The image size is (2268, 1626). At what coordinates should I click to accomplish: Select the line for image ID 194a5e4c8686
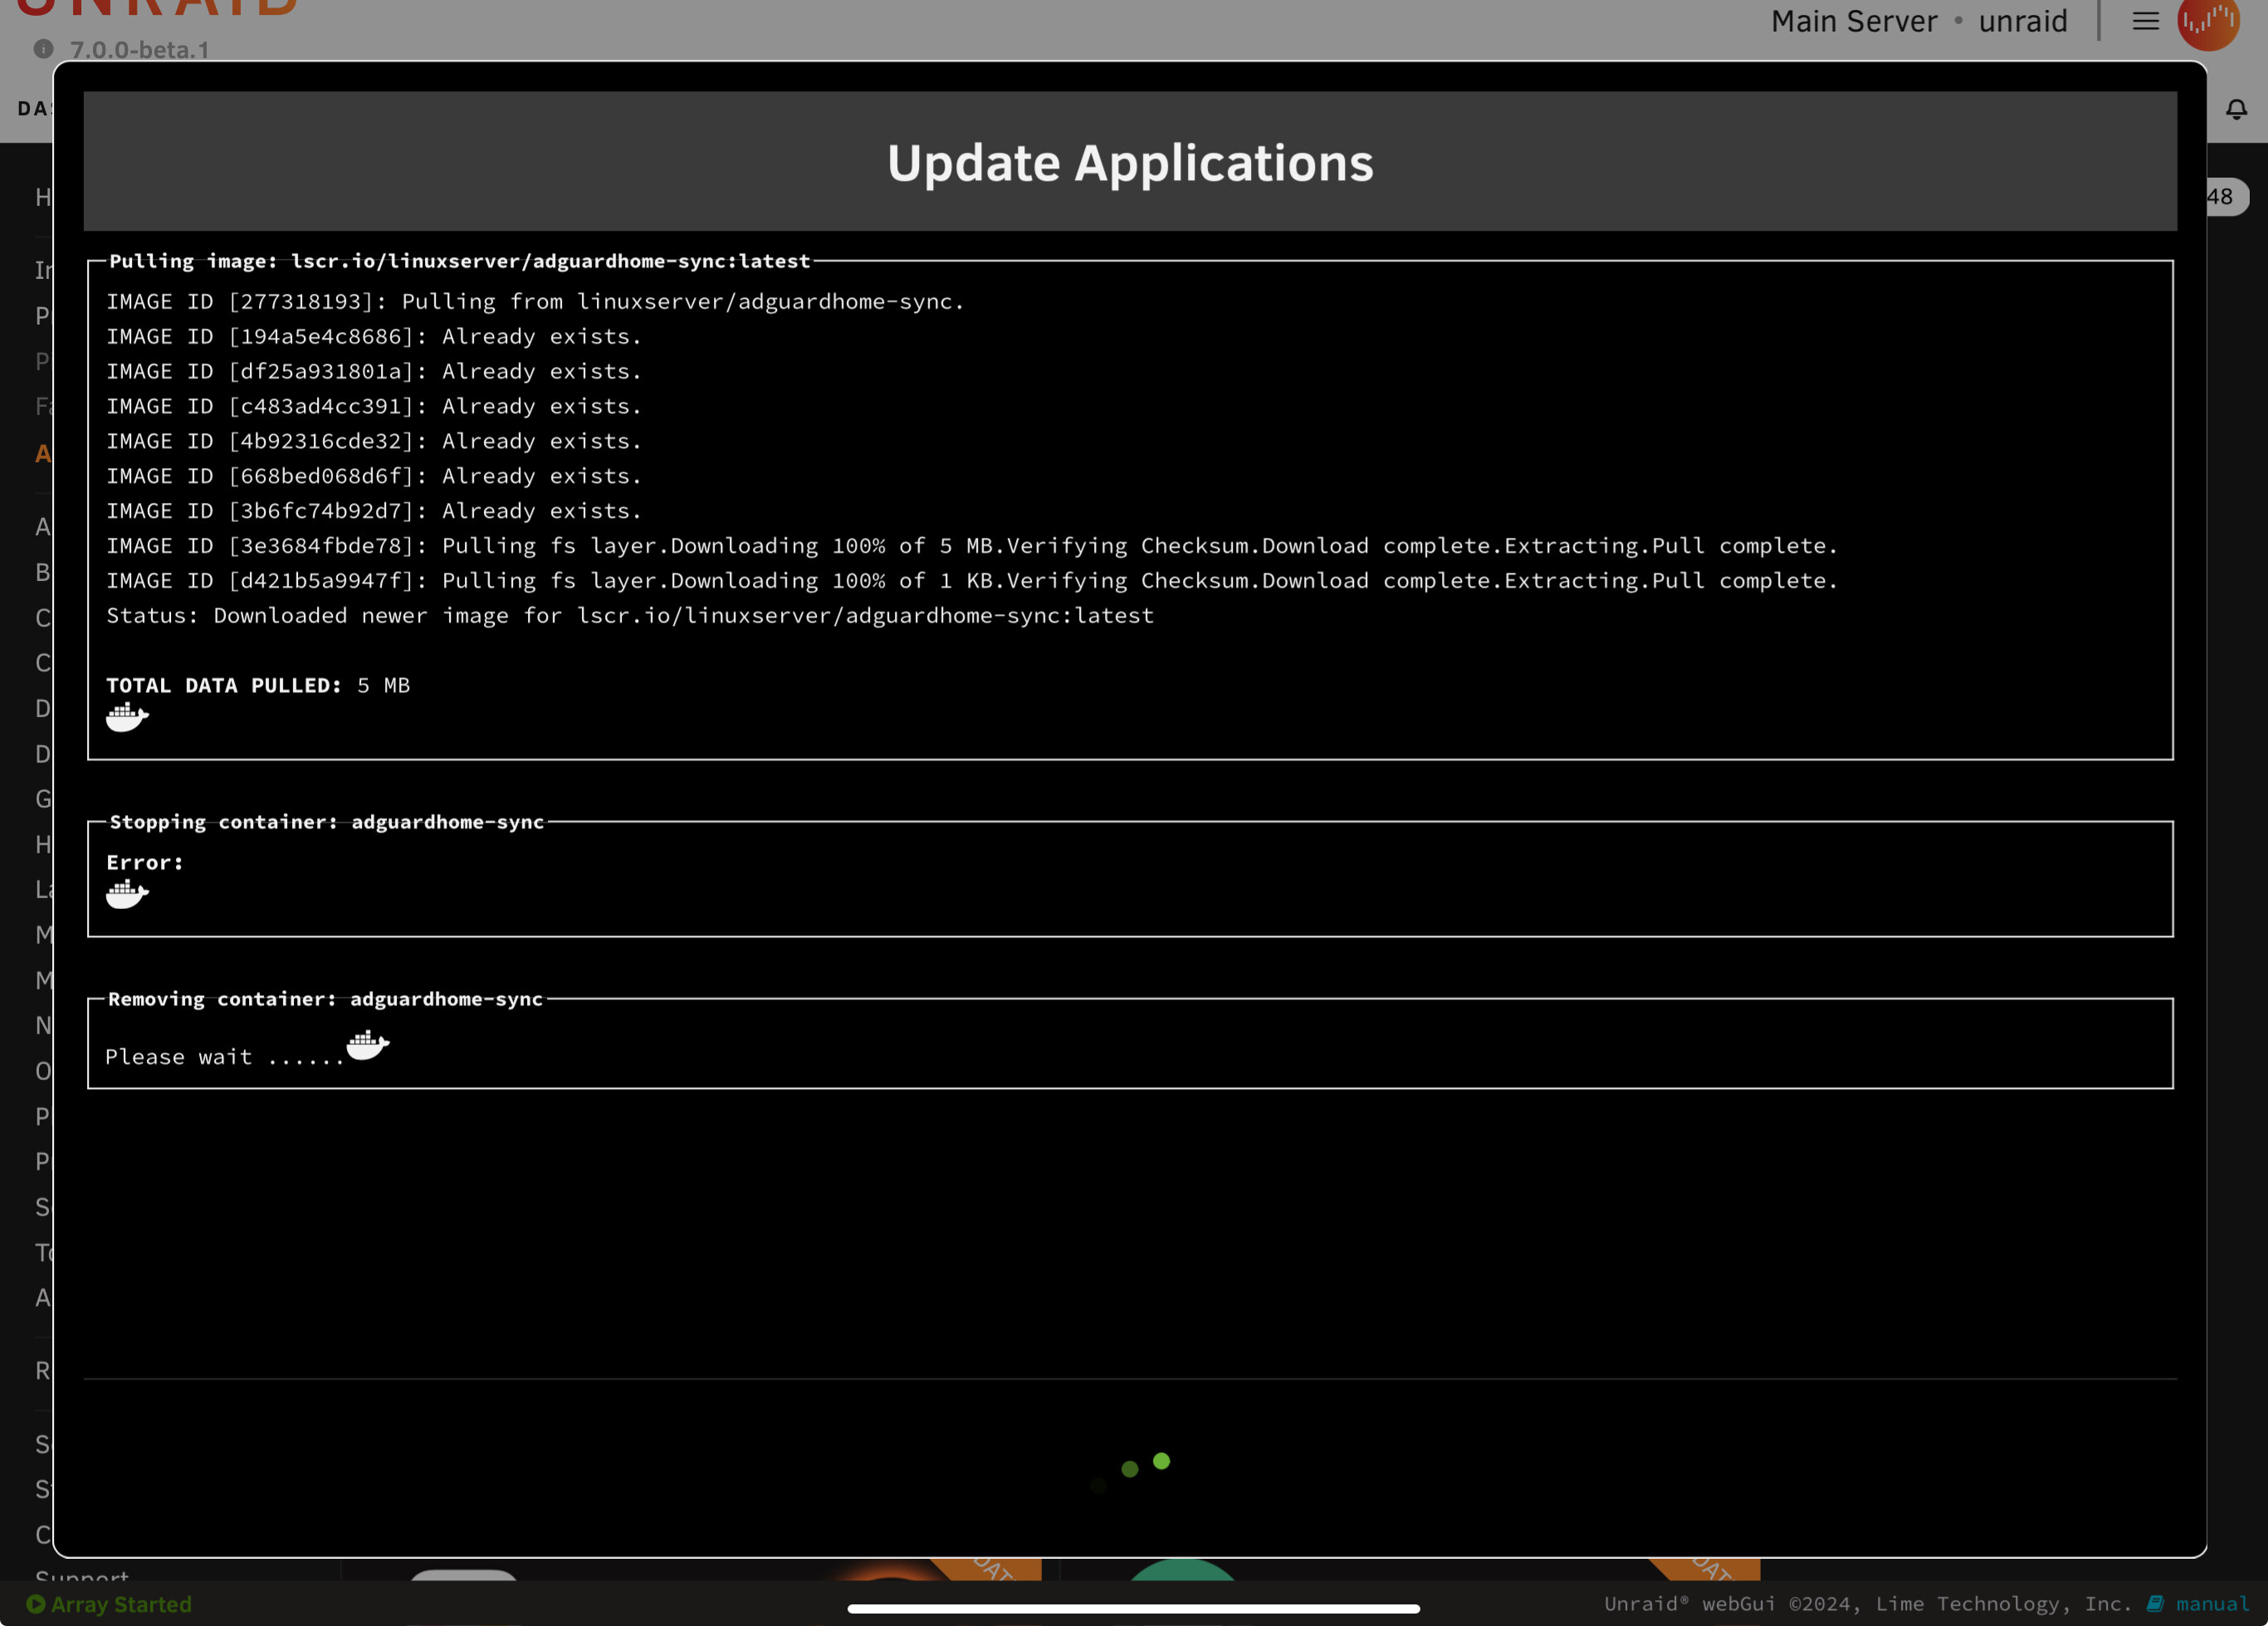point(374,336)
